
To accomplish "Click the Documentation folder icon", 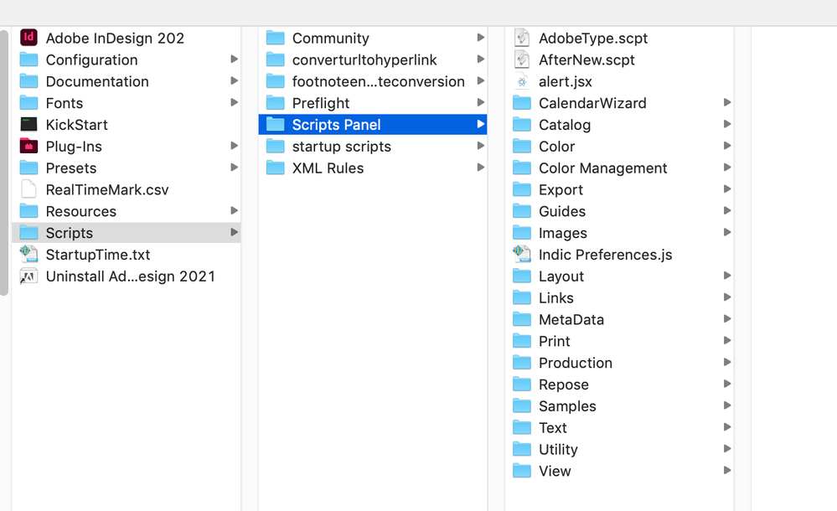I will [28, 81].
